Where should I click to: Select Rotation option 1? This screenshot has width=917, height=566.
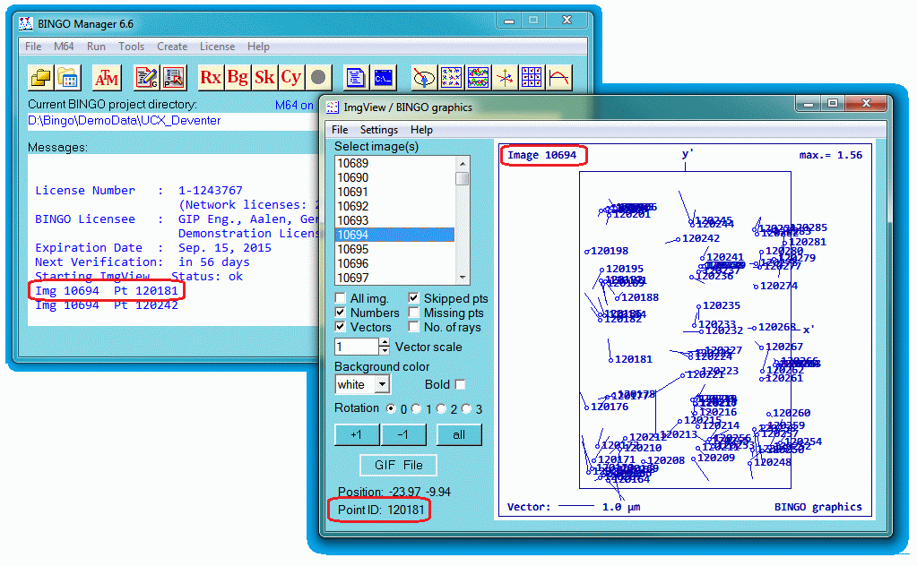click(x=417, y=409)
